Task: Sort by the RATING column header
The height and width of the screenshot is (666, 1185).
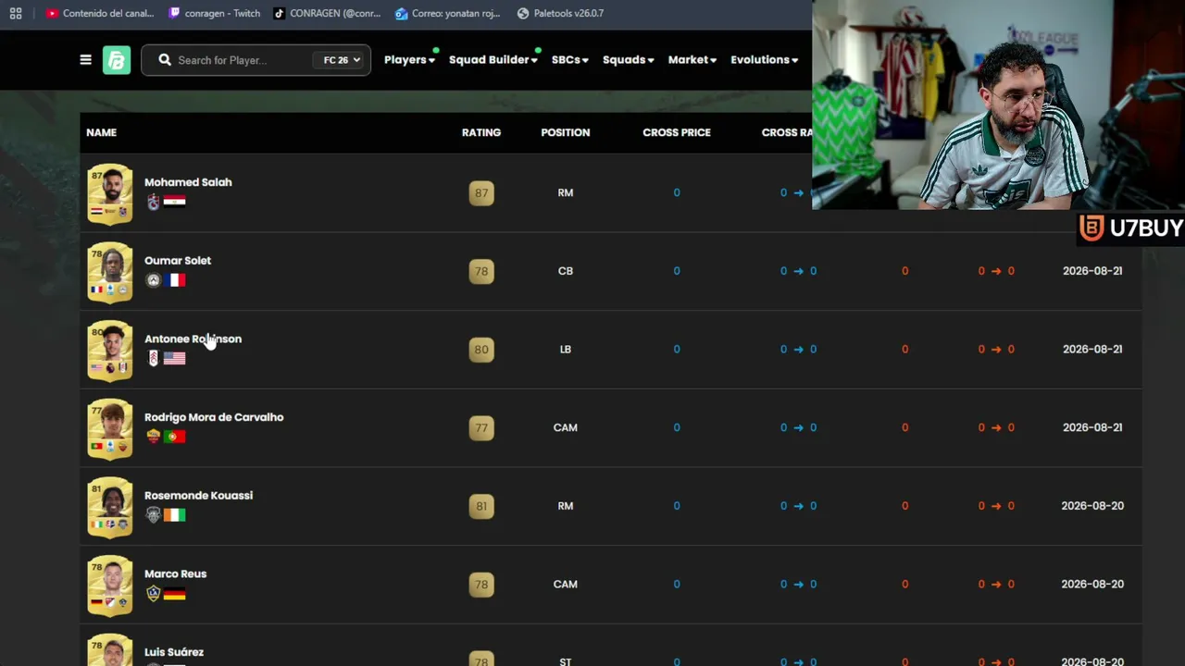Action: coord(481,132)
